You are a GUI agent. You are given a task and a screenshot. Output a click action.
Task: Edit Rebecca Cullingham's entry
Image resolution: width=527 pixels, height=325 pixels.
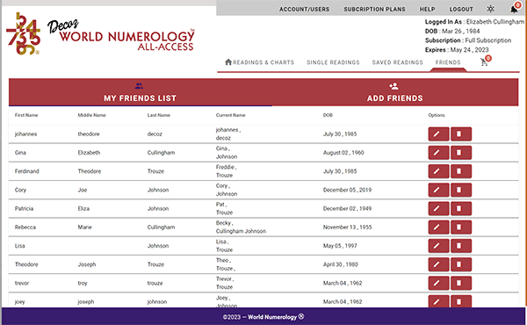pyautogui.click(x=438, y=227)
